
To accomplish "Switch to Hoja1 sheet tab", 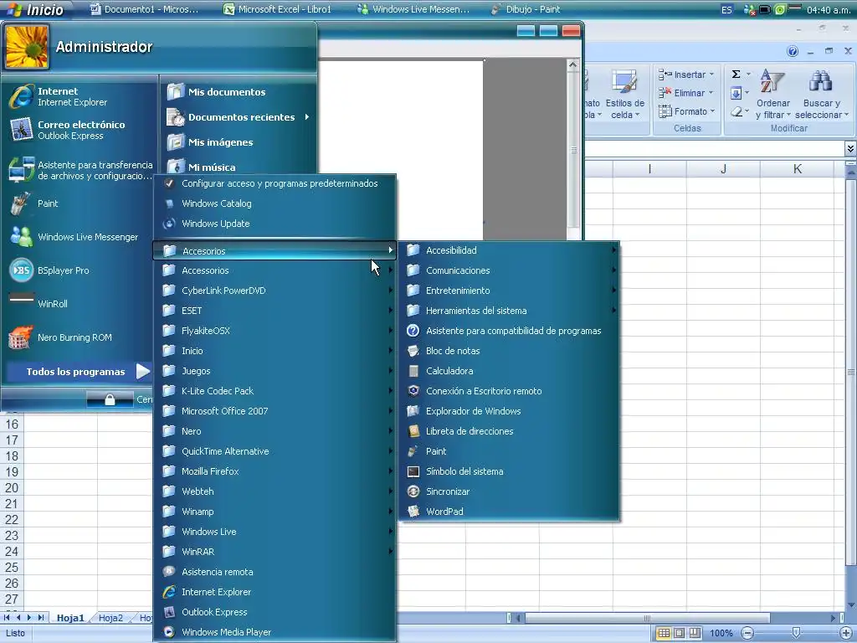I will [70, 618].
